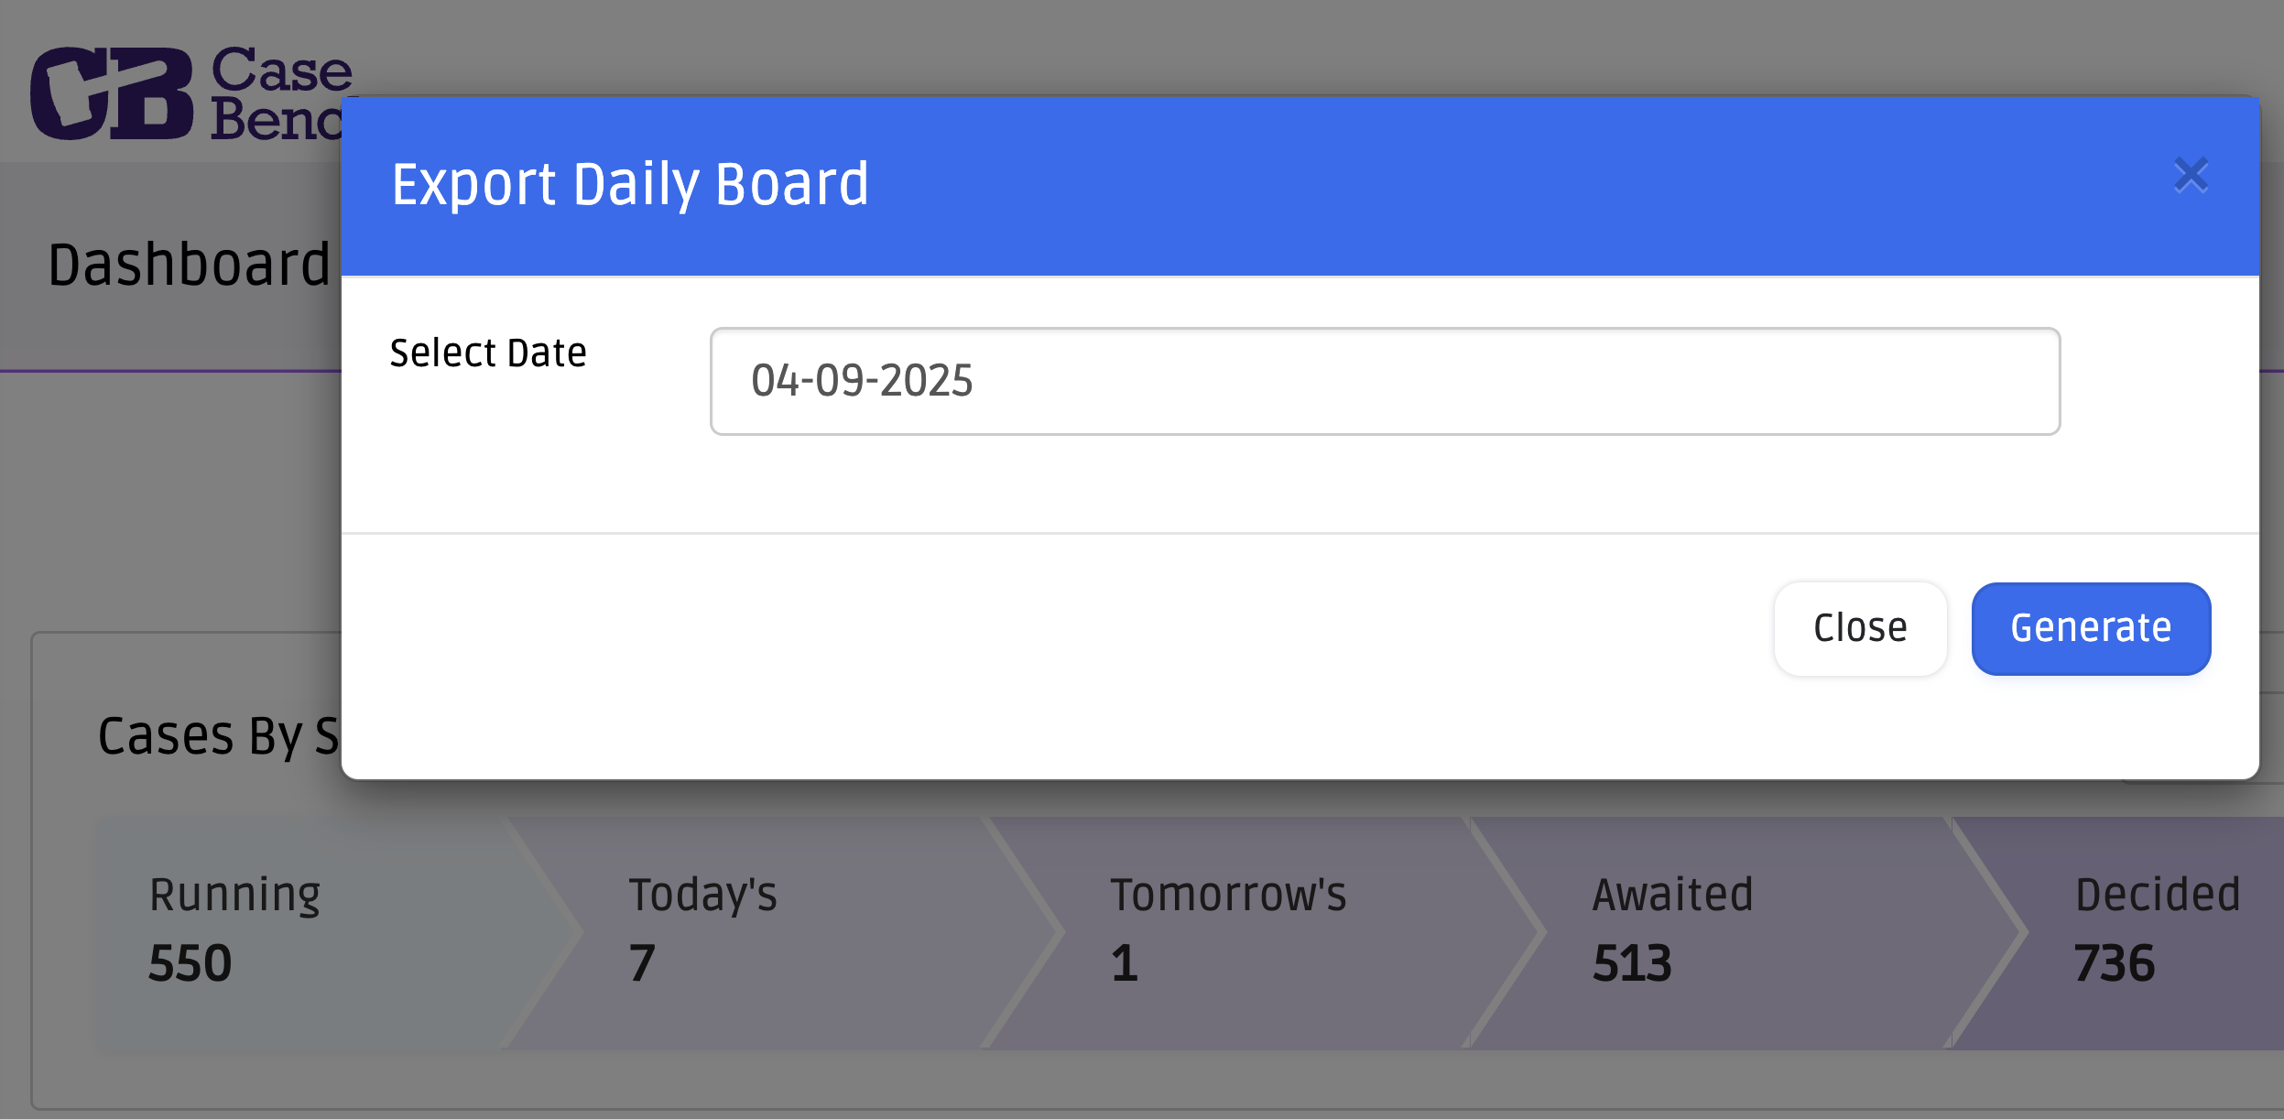Click the Select Date label
The image size is (2284, 1119).
click(488, 353)
